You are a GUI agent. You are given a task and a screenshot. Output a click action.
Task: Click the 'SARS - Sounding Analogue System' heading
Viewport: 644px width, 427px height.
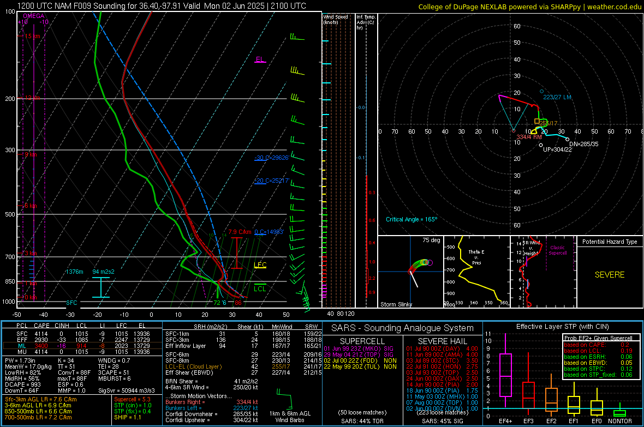pyautogui.click(x=402, y=328)
